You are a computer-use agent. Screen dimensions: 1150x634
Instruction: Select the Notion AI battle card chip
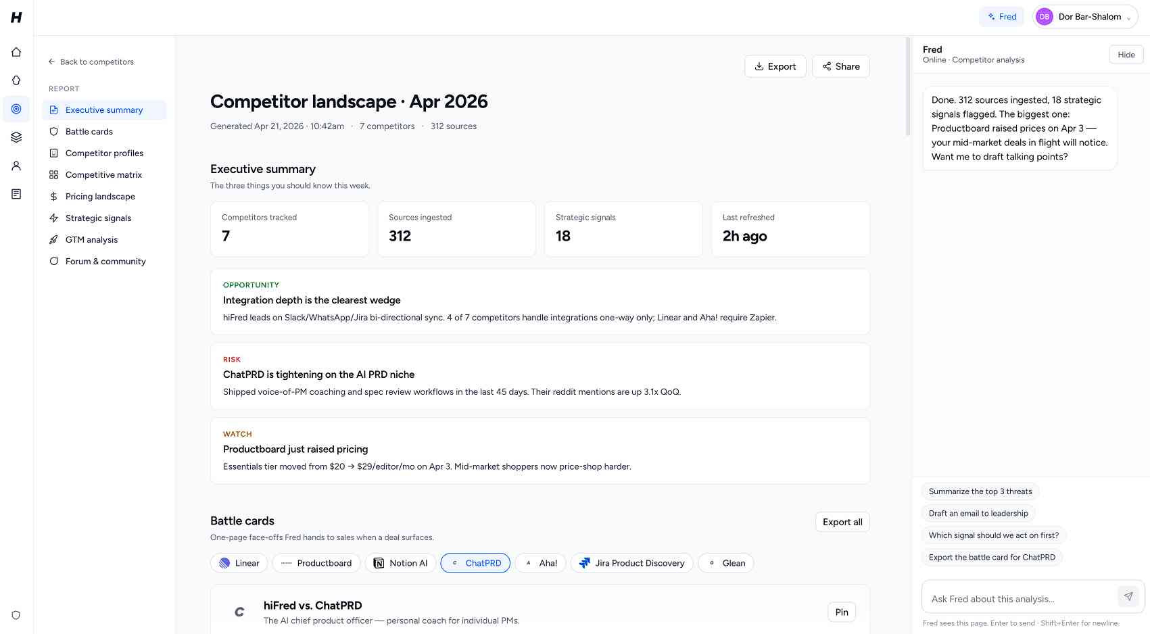point(400,563)
